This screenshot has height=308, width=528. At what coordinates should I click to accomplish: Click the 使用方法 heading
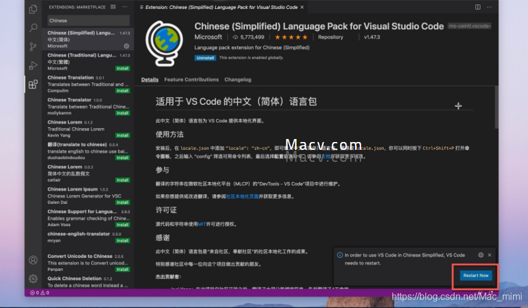169,135
